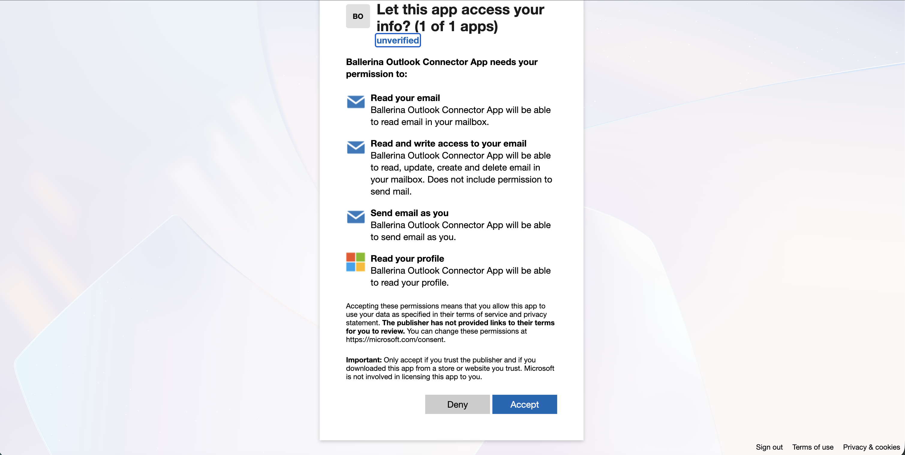Open Privacy & cookies link
Viewport: 905px width, 455px height.
(871, 447)
